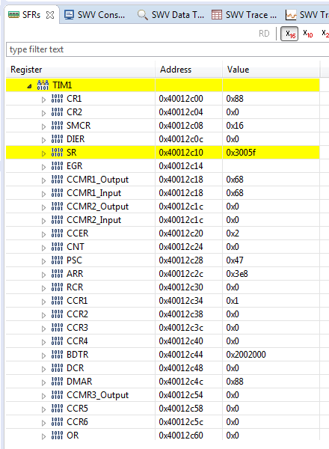
Task: Select the PSC register row
Action: click(162, 260)
